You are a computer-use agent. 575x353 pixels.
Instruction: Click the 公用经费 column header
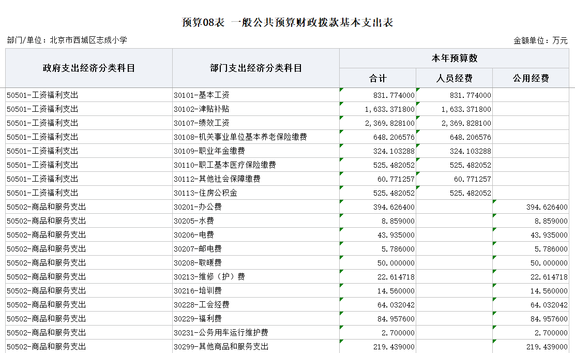(x=531, y=78)
